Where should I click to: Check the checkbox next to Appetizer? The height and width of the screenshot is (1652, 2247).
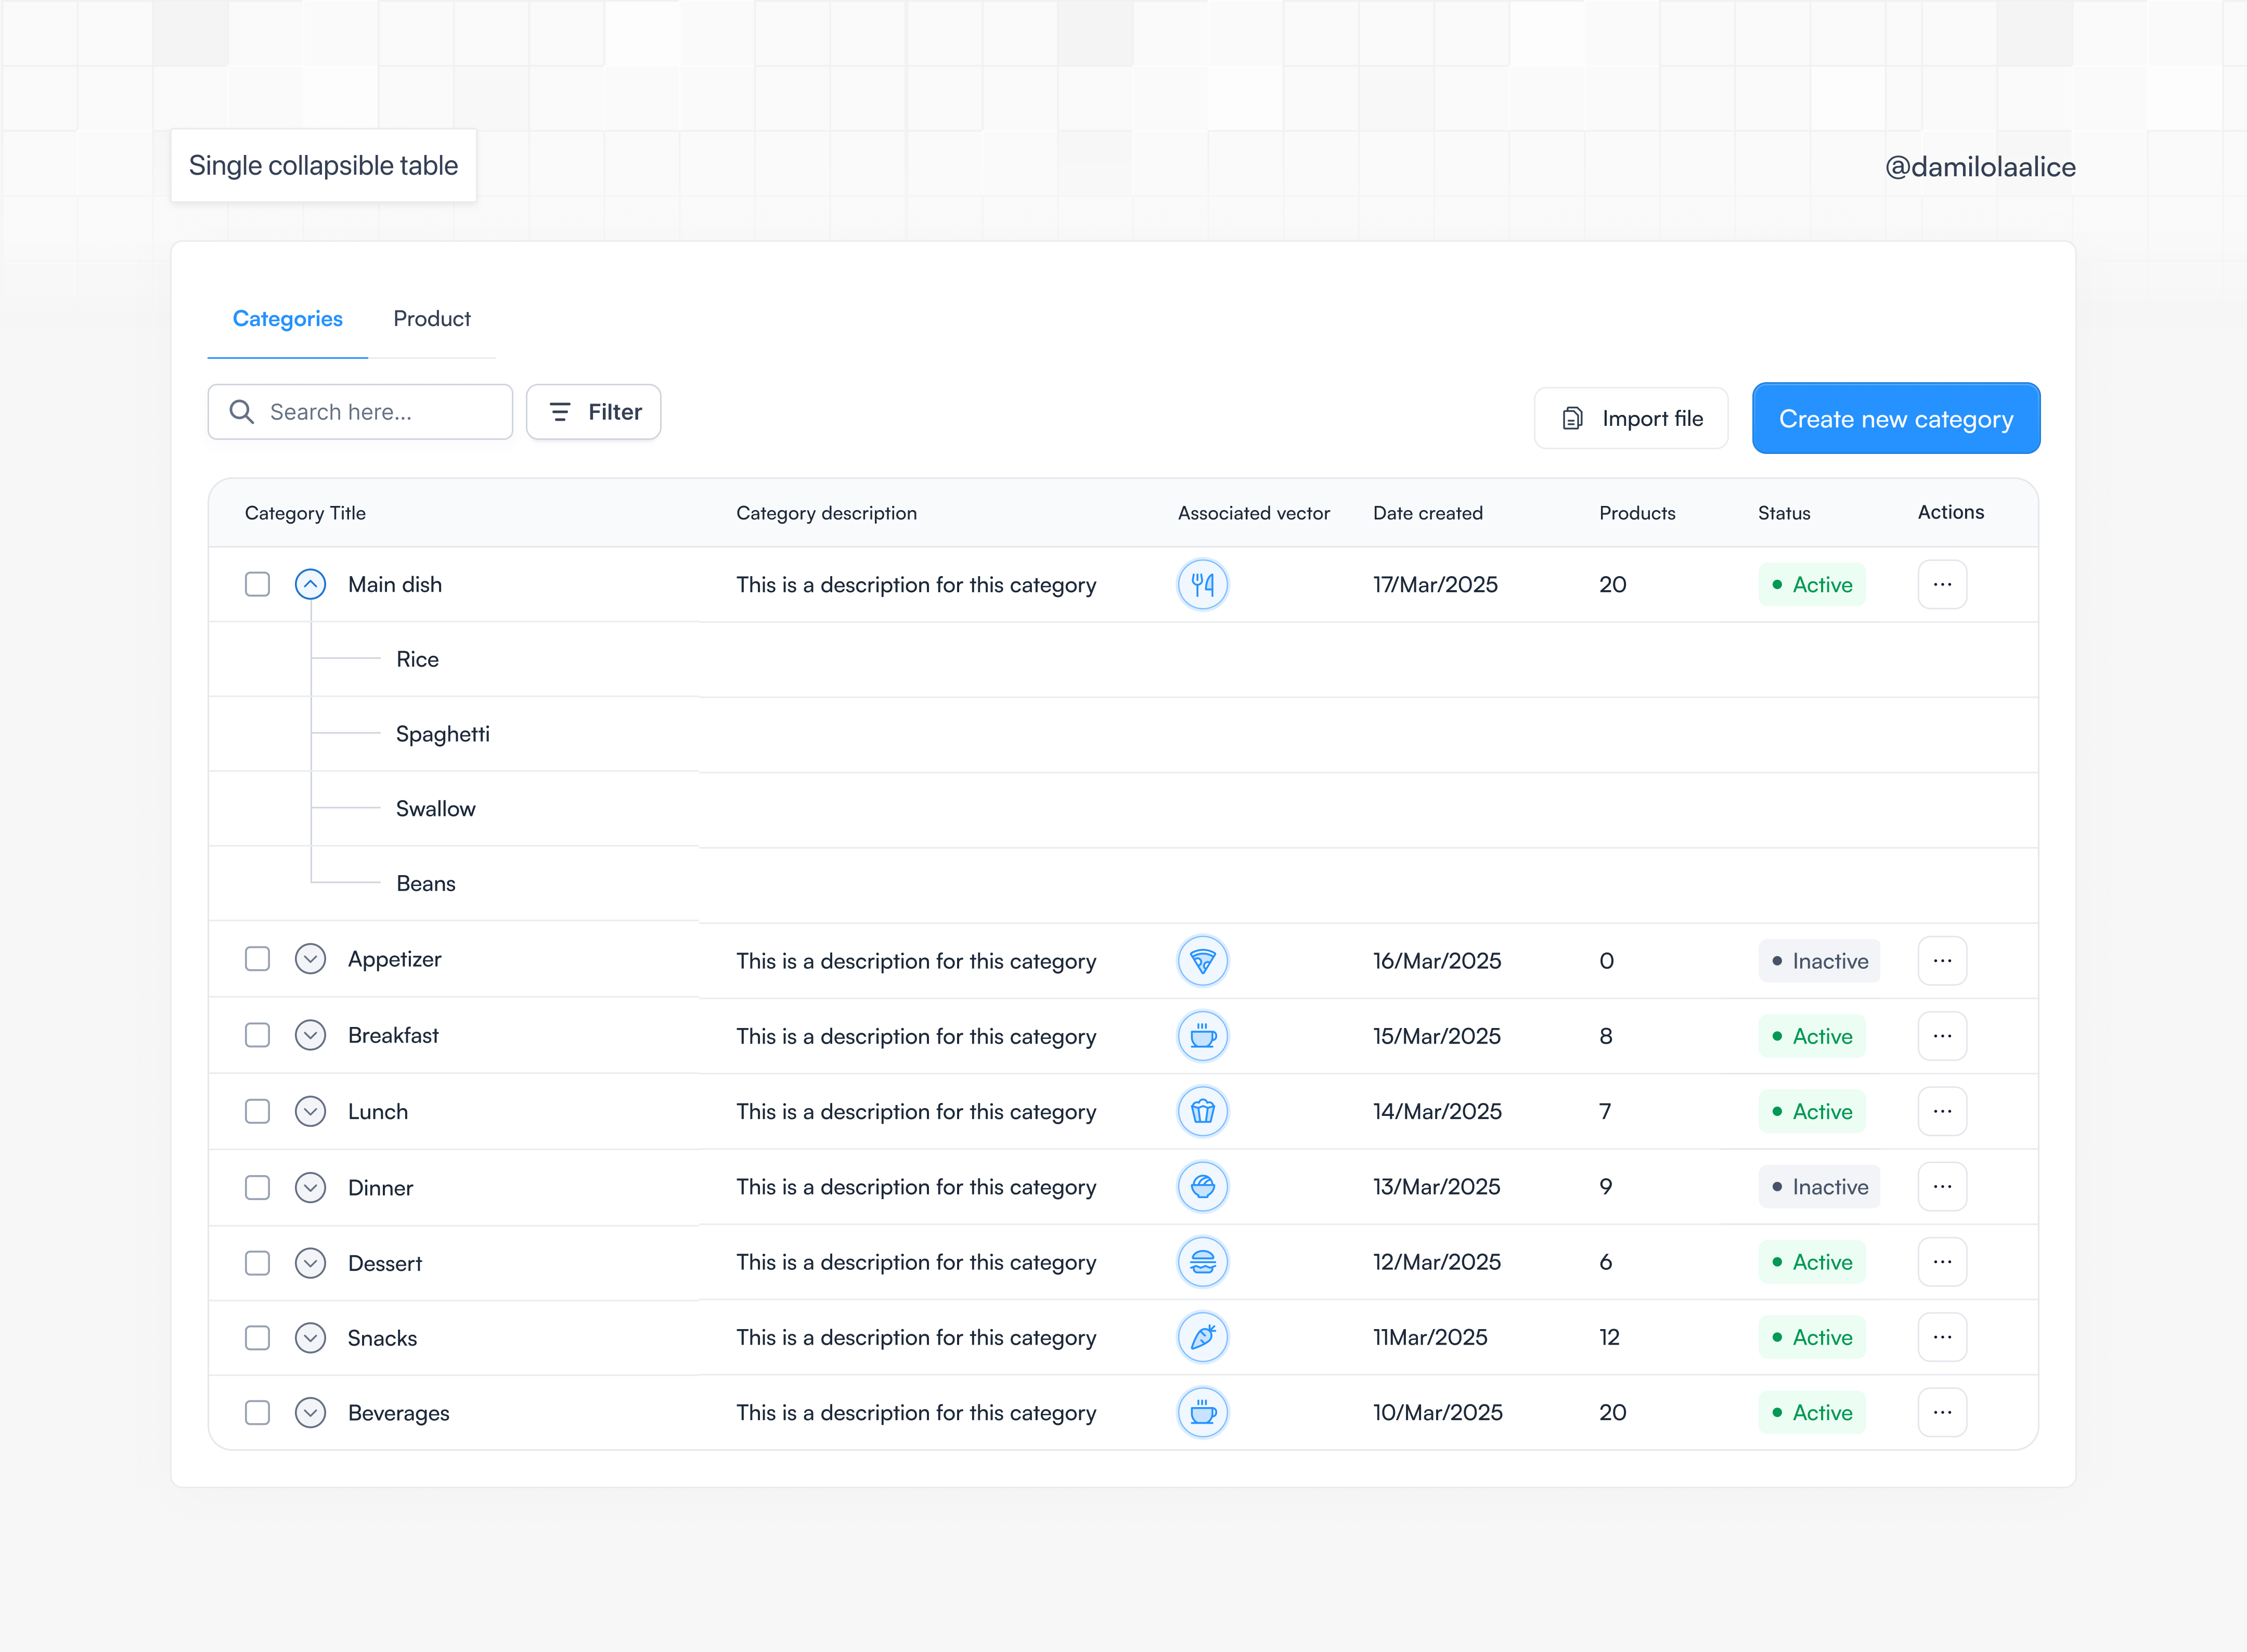(x=257, y=959)
